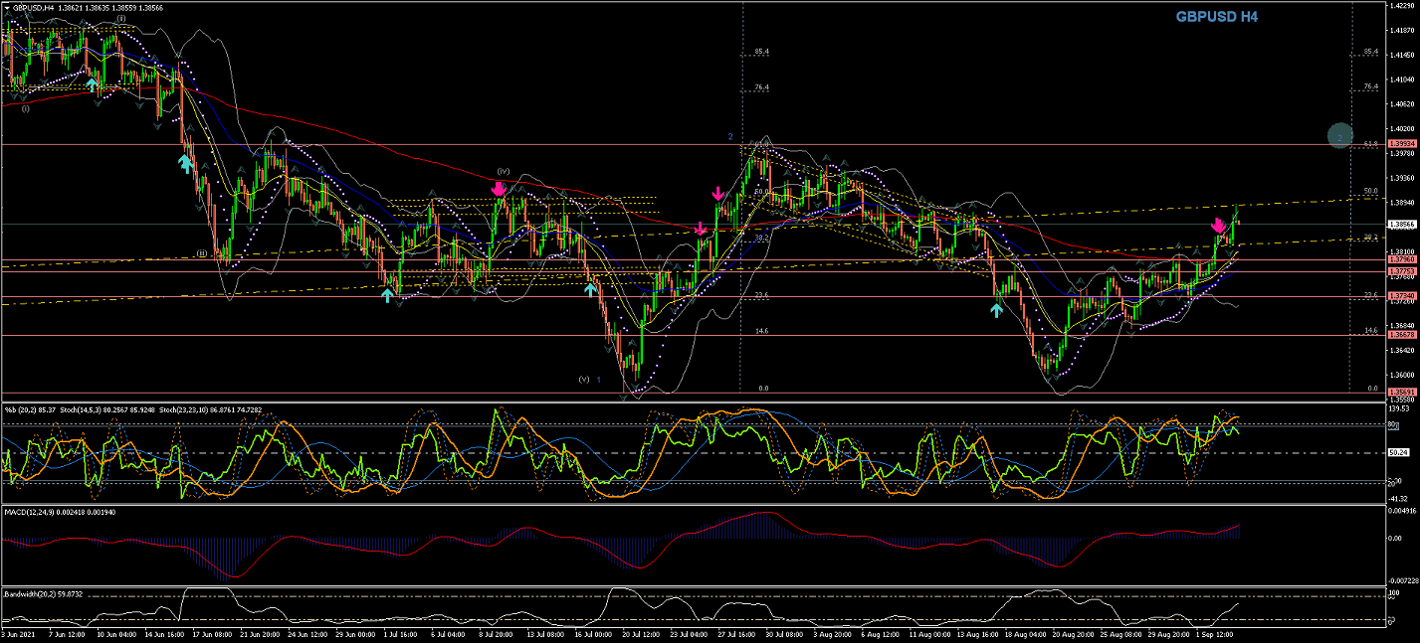Select the 1.39934 price level tag

[x=1402, y=144]
